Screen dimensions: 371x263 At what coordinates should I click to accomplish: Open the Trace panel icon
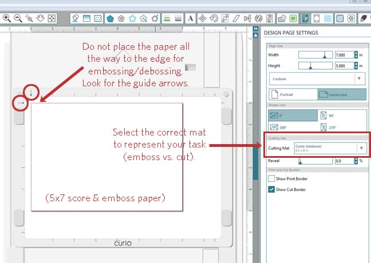click(x=282, y=18)
